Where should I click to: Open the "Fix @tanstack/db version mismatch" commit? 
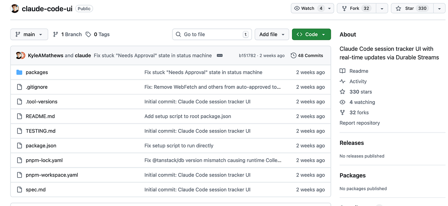coord(213,160)
